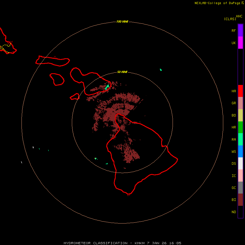Screen dimensions: 245x245
Task: Click the GR legend color swatch
Action: [x=240, y=103]
